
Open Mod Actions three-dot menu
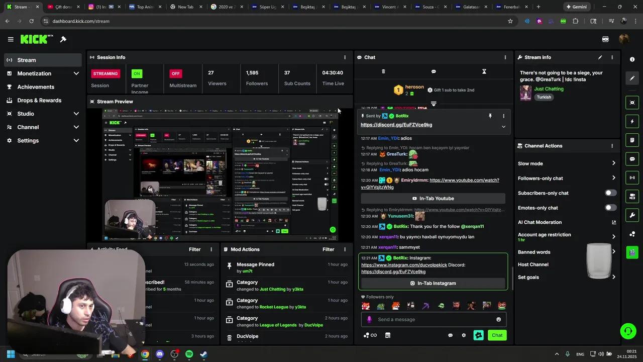(345, 249)
